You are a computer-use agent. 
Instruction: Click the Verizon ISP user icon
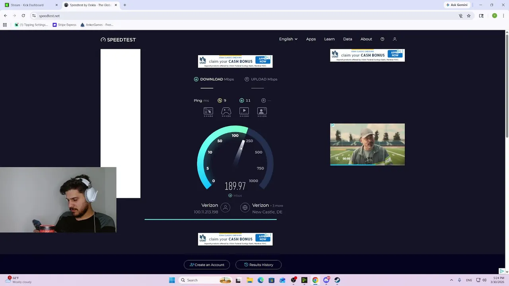pyautogui.click(x=225, y=207)
